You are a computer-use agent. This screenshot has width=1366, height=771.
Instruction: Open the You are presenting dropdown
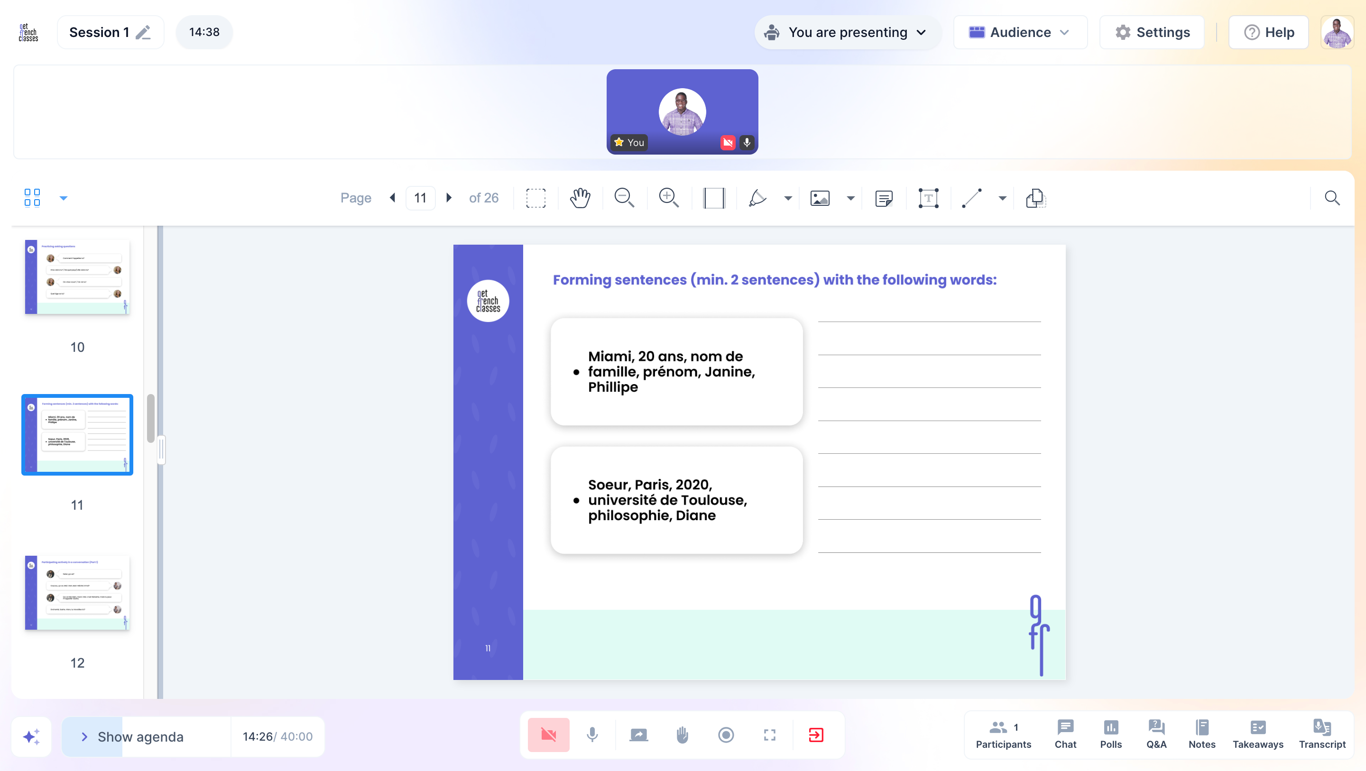coord(847,32)
